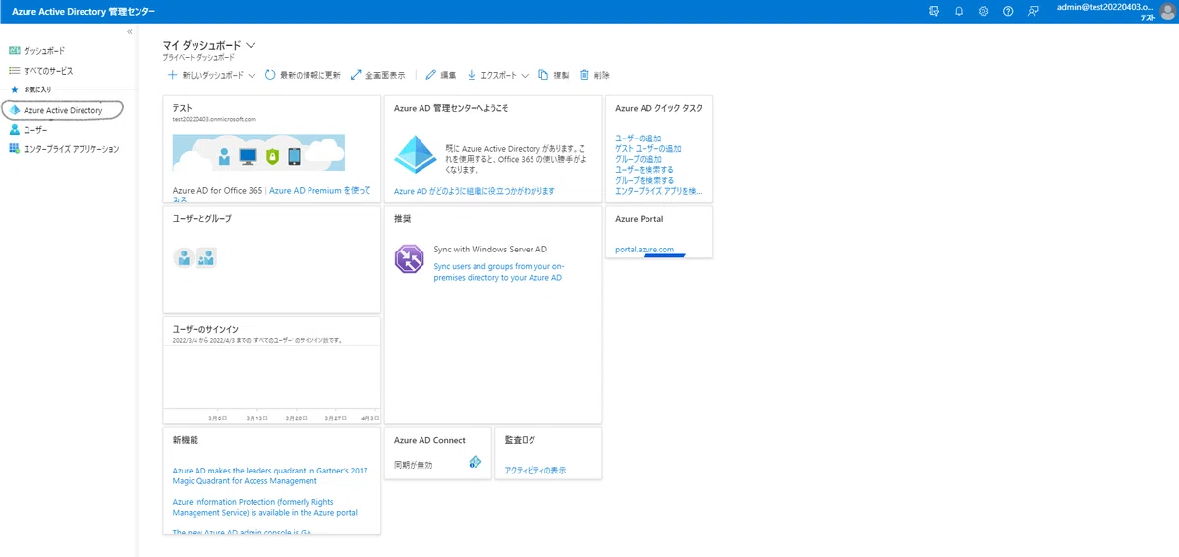Click the single user icon in ユーザーとグループ
This screenshot has height=557, width=1179.
point(184,258)
